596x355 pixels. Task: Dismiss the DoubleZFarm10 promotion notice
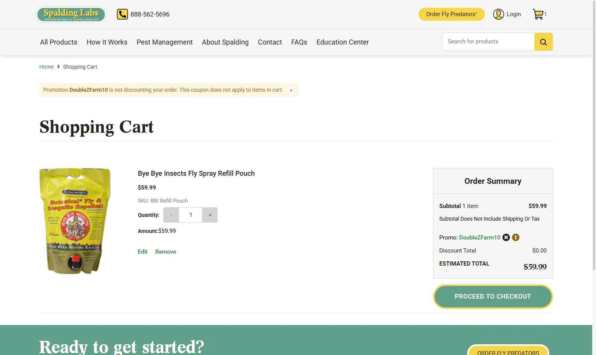point(291,90)
